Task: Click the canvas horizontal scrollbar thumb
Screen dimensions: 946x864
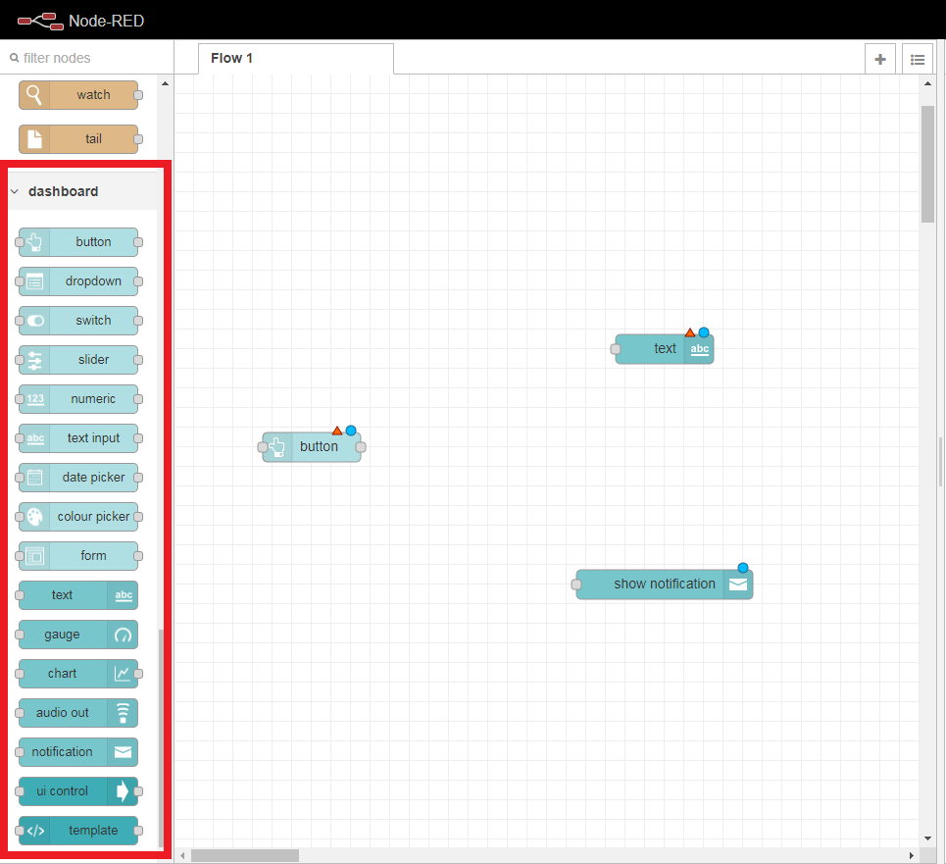Action: pyautogui.click(x=245, y=855)
